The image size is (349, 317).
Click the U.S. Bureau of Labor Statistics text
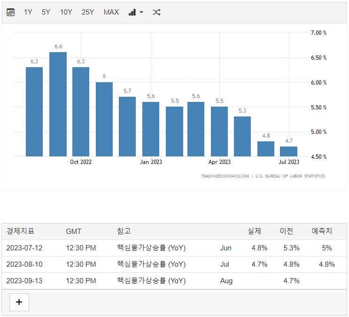click(290, 176)
